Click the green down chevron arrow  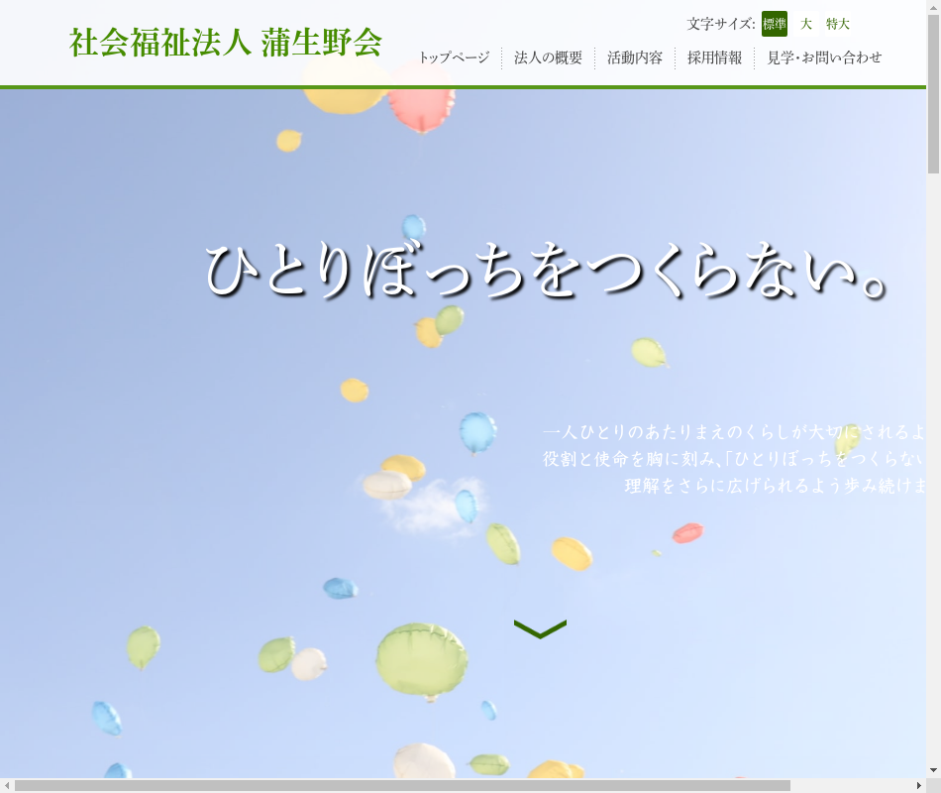540,628
